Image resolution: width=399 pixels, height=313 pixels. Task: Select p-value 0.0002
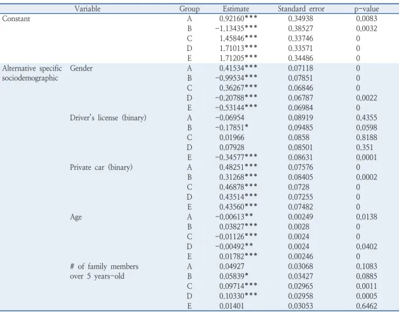(x=366, y=178)
